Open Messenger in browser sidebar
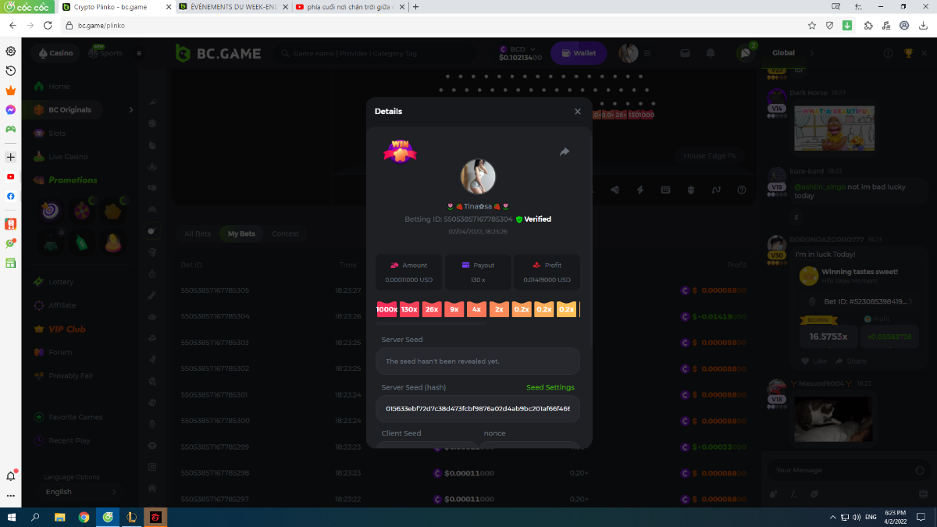The width and height of the screenshot is (937, 527). tap(11, 110)
